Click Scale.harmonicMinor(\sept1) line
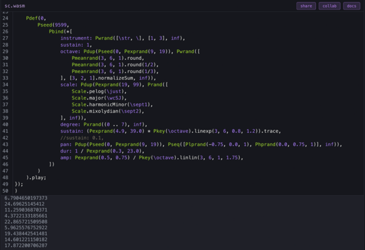This screenshot has width=365, height=250. coord(112,105)
